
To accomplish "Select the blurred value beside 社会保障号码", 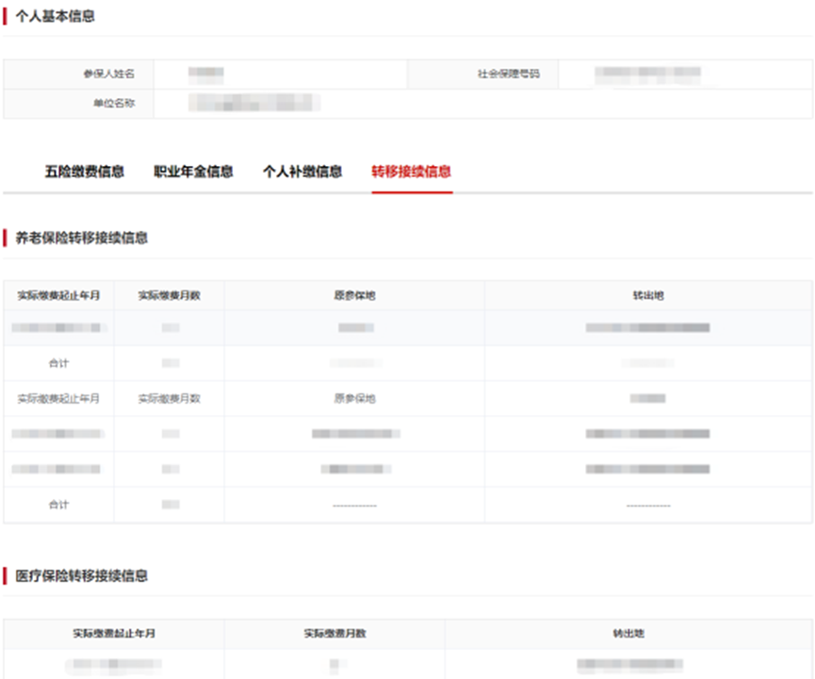I will [649, 74].
